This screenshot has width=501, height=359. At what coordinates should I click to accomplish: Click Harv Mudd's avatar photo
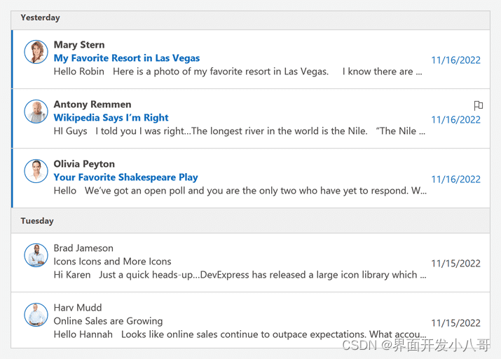click(x=36, y=315)
